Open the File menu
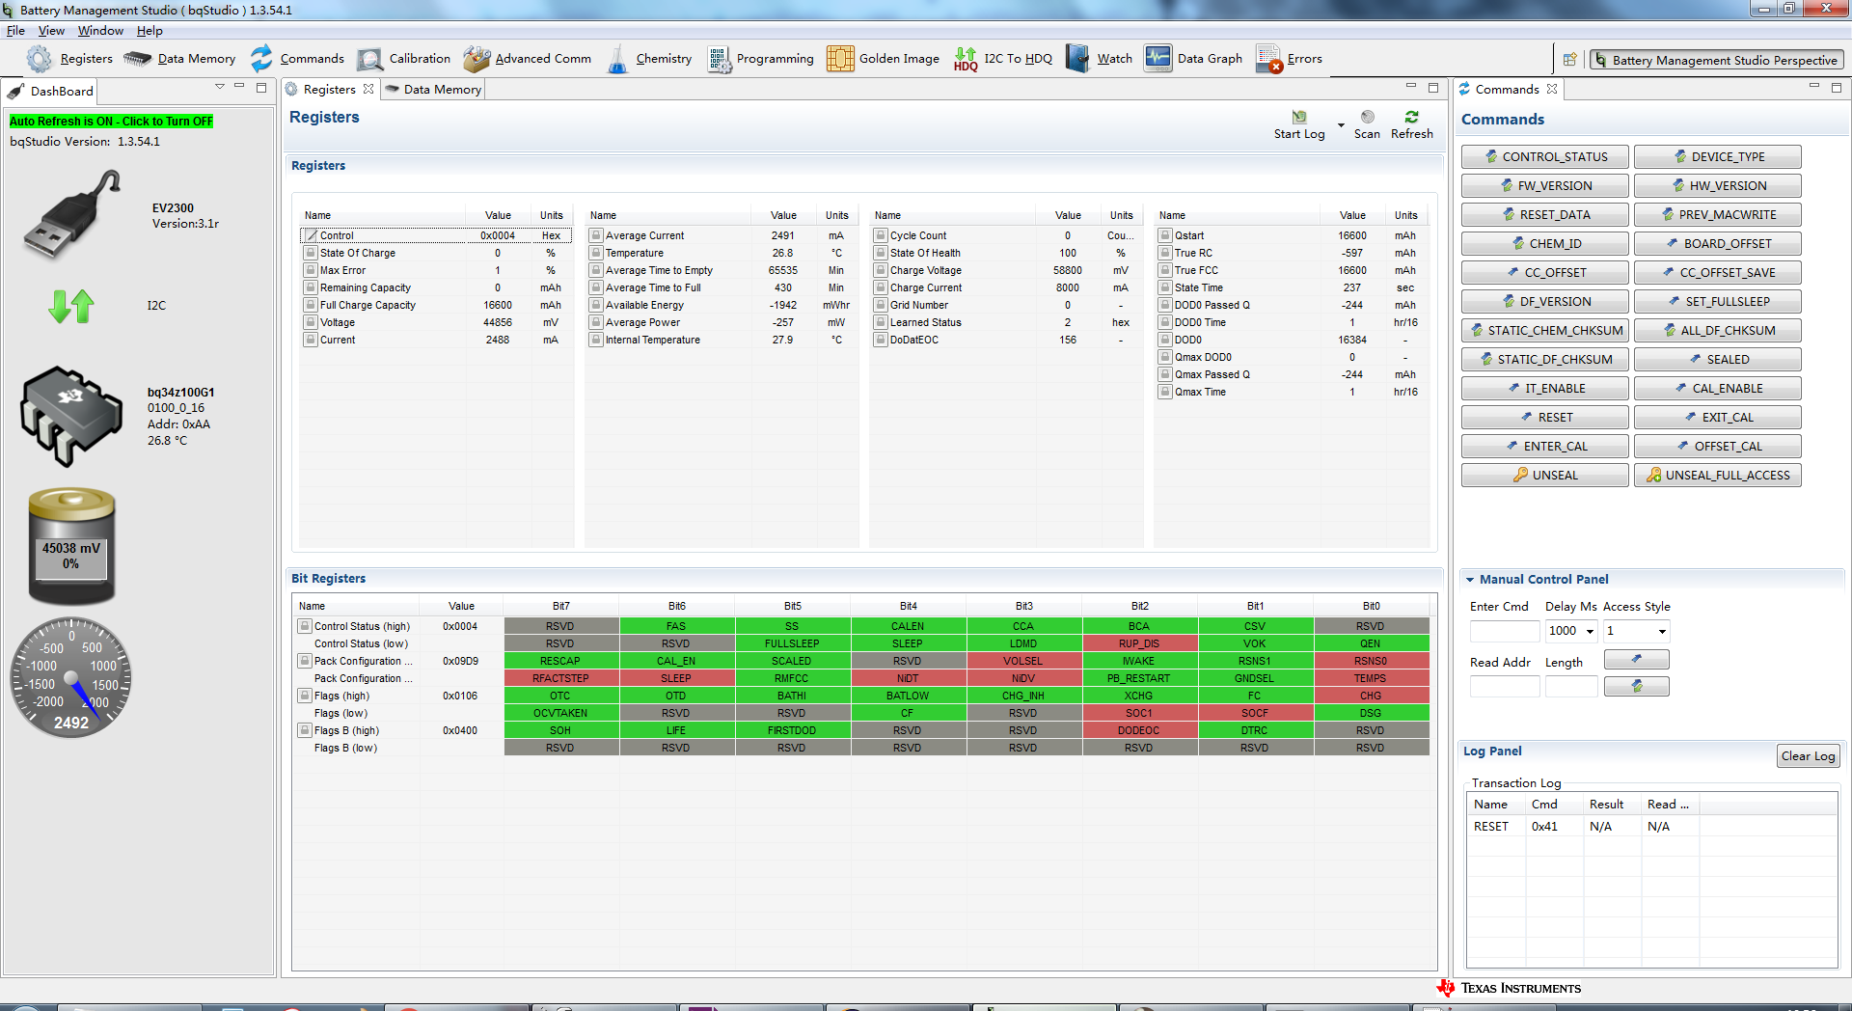 coord(15,31)
